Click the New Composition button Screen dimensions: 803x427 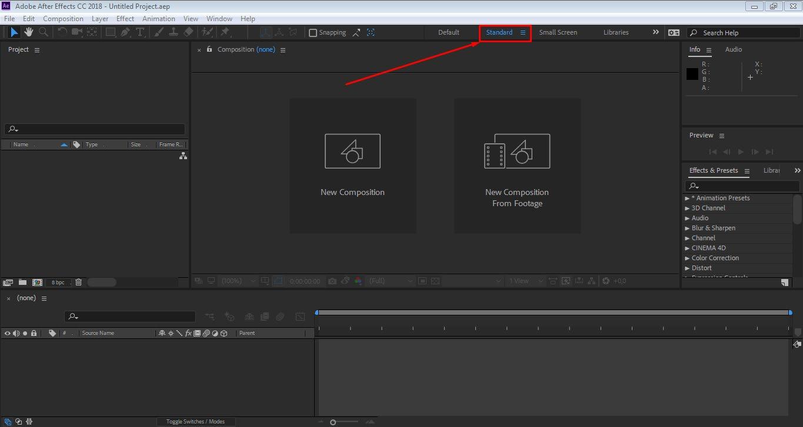pyautogui.click(x=352, y=166)
